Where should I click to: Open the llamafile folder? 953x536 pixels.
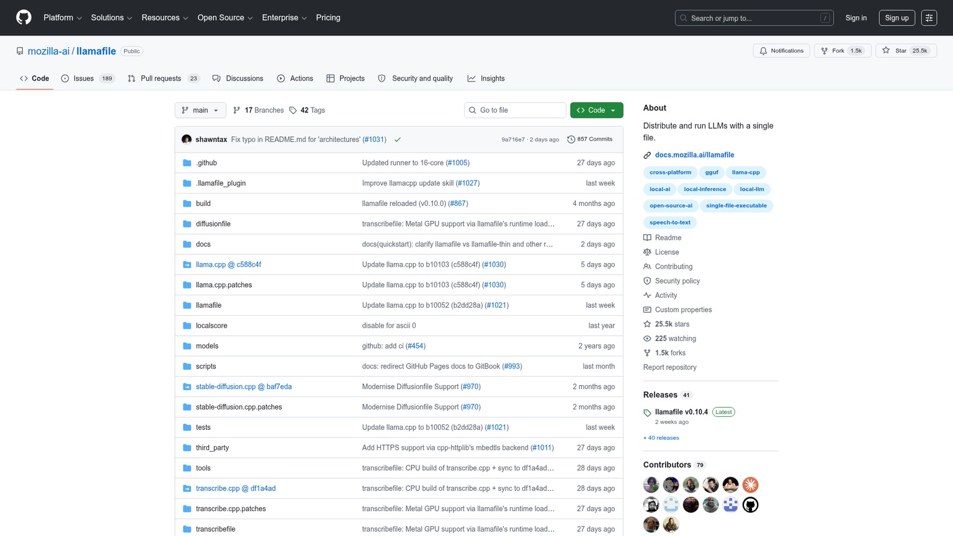click(208, 305)
